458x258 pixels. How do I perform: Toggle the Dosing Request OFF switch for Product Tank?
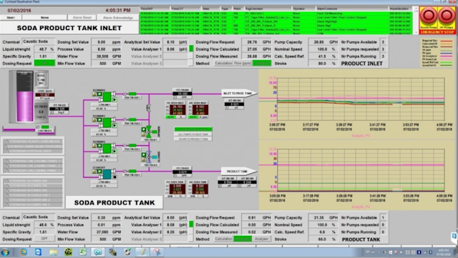click(44, 239)
